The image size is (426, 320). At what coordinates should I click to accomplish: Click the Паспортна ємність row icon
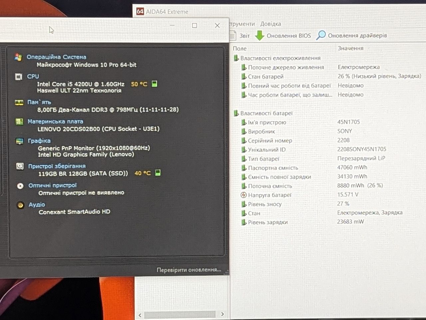tap(244, 168)
